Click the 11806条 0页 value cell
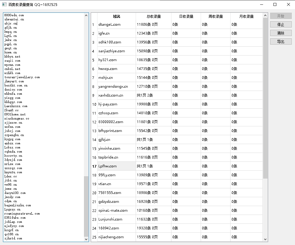Viewport: 295px width, 245px height. click(153, 24)
